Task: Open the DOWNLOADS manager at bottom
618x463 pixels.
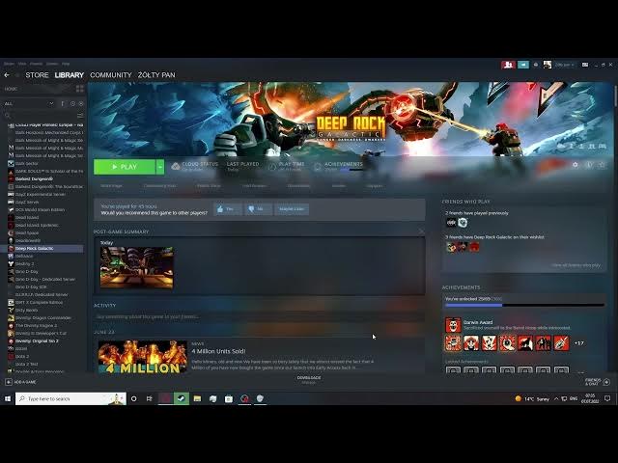Action: 309,379
